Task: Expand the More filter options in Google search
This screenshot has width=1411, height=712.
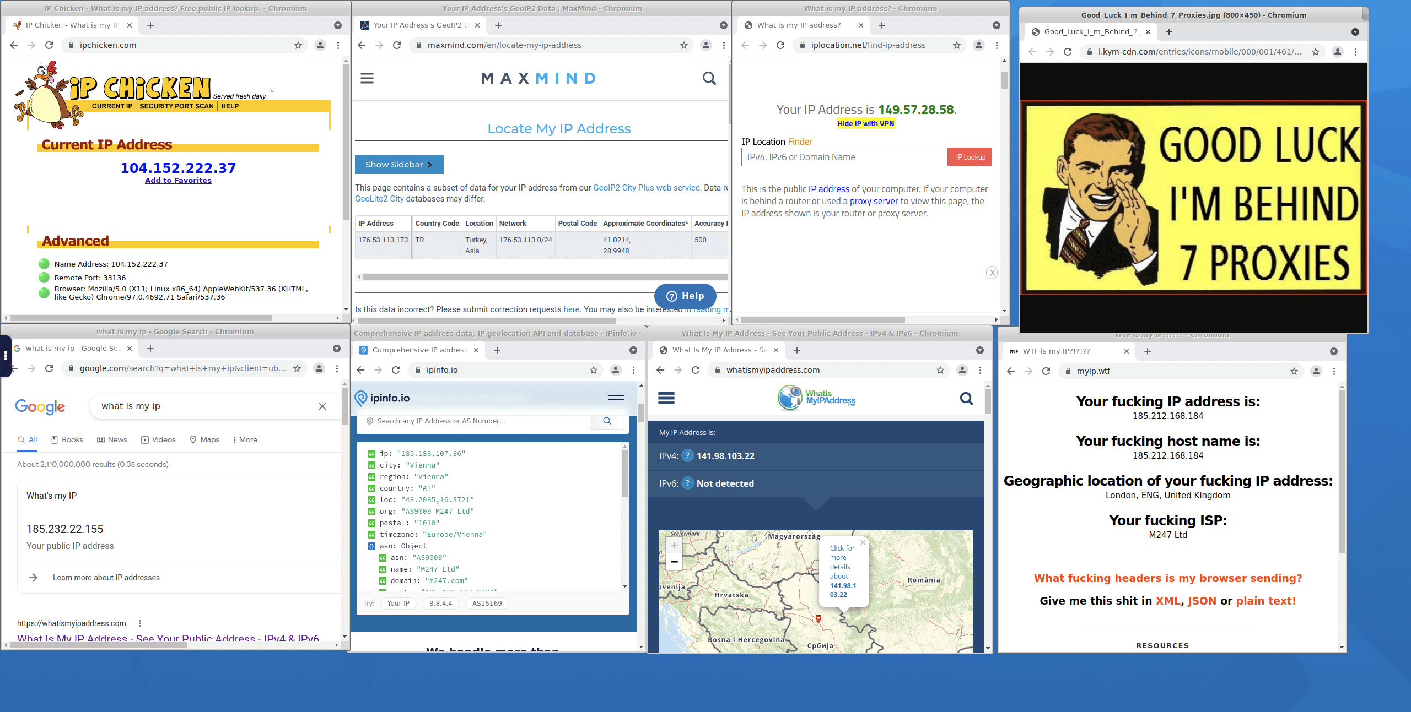Action: tap(244, 439)
